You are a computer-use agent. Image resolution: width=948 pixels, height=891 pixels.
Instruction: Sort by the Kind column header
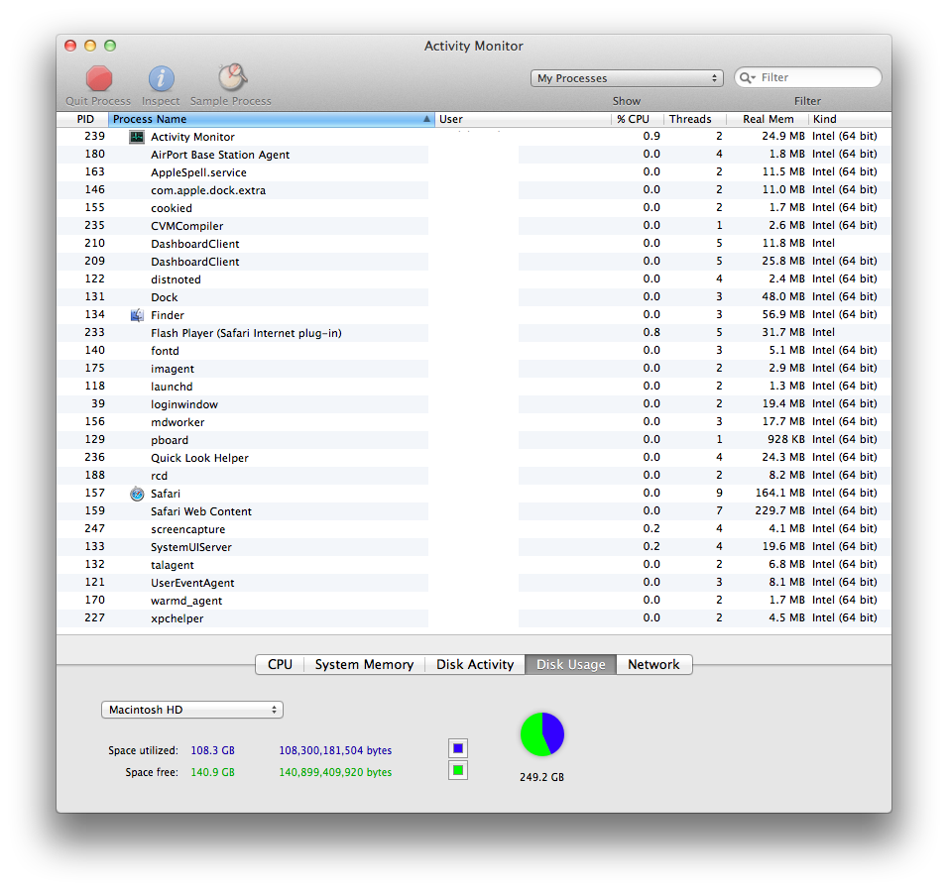[x=850, y=119]
